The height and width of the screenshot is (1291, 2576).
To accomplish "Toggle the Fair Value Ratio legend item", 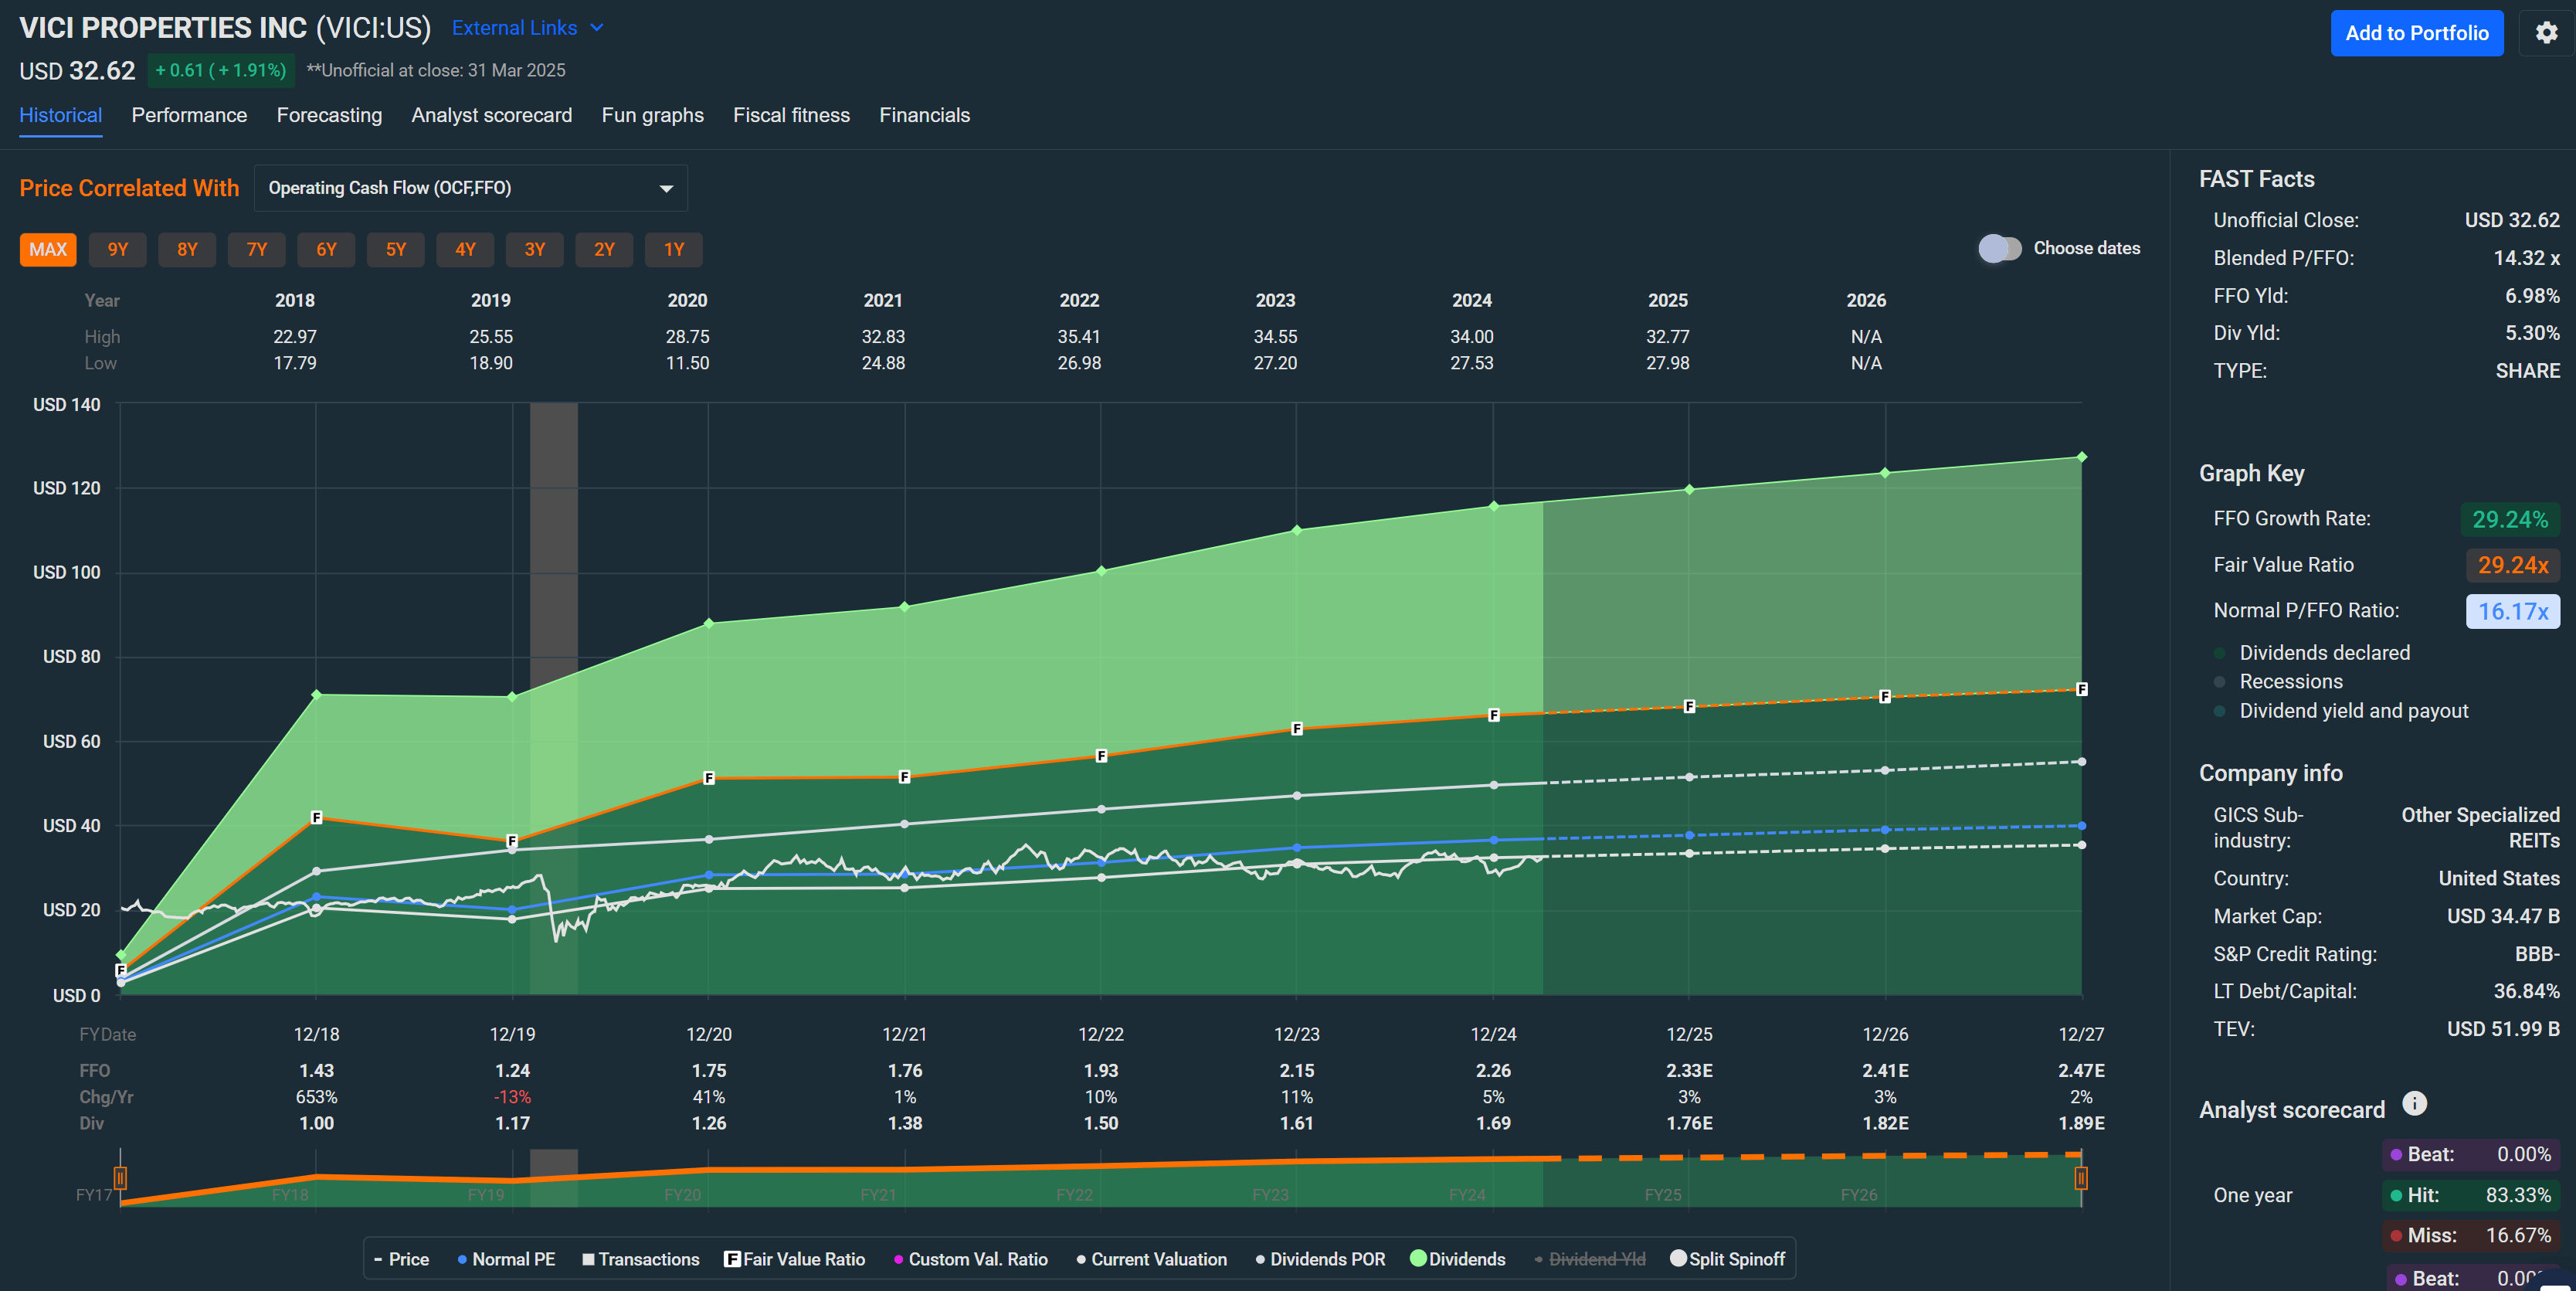I will pos(795,1259).
